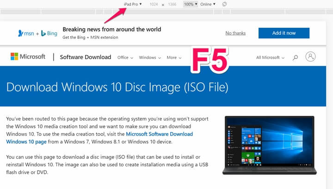Open the Online throttling dropdown
Image resolution: width=333 pixels, height=189 pixels.
pos(208,4)
